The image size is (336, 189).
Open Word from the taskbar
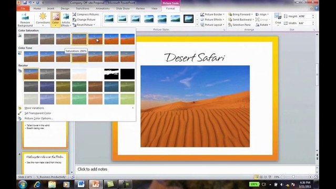click(x=81, y=184)
